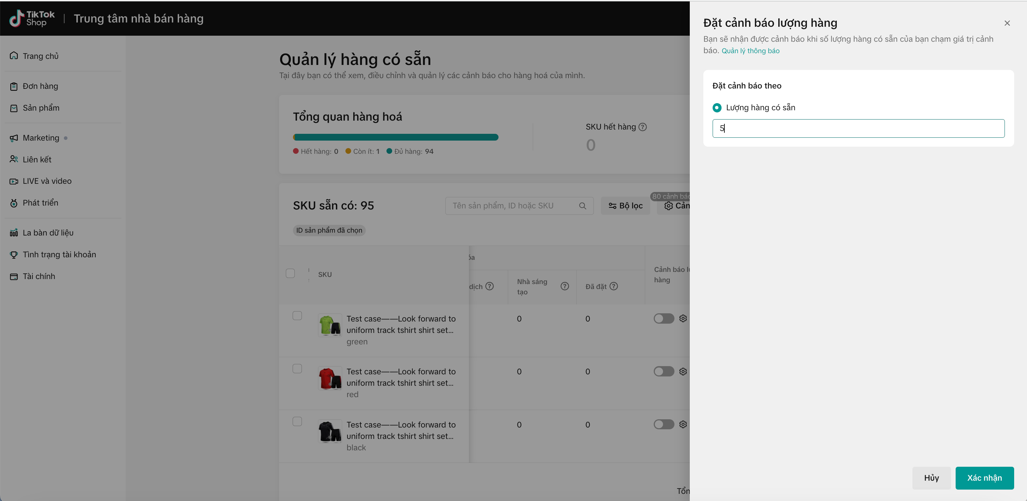Click the inventory overview progress bar

[395, 137]
